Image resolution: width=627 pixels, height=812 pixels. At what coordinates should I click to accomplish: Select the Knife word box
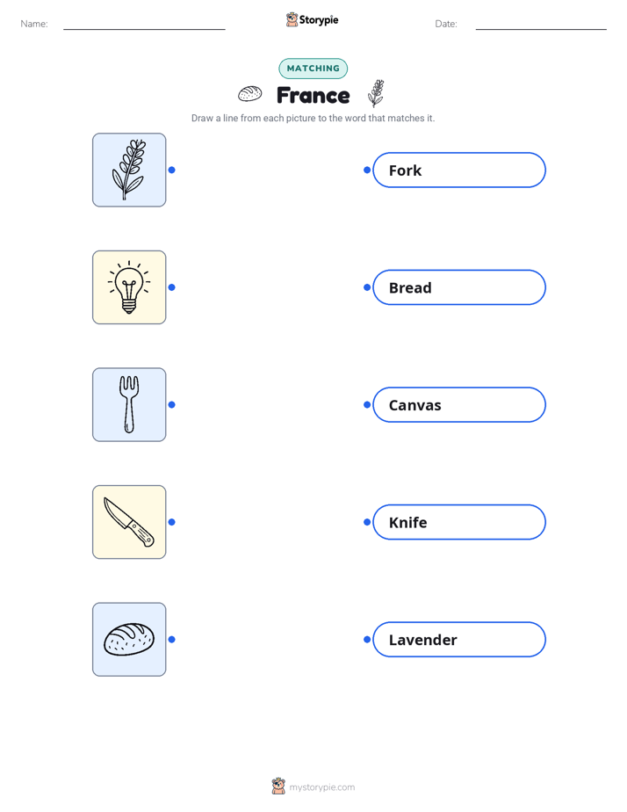[x=459, y=522]
